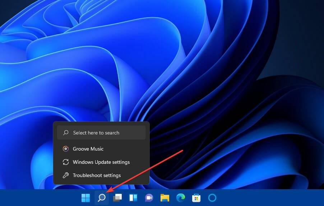The height and width of the screenshot is (206, 324).
Task: Click the Groove Music disc icon
Action: pos(65,149)
